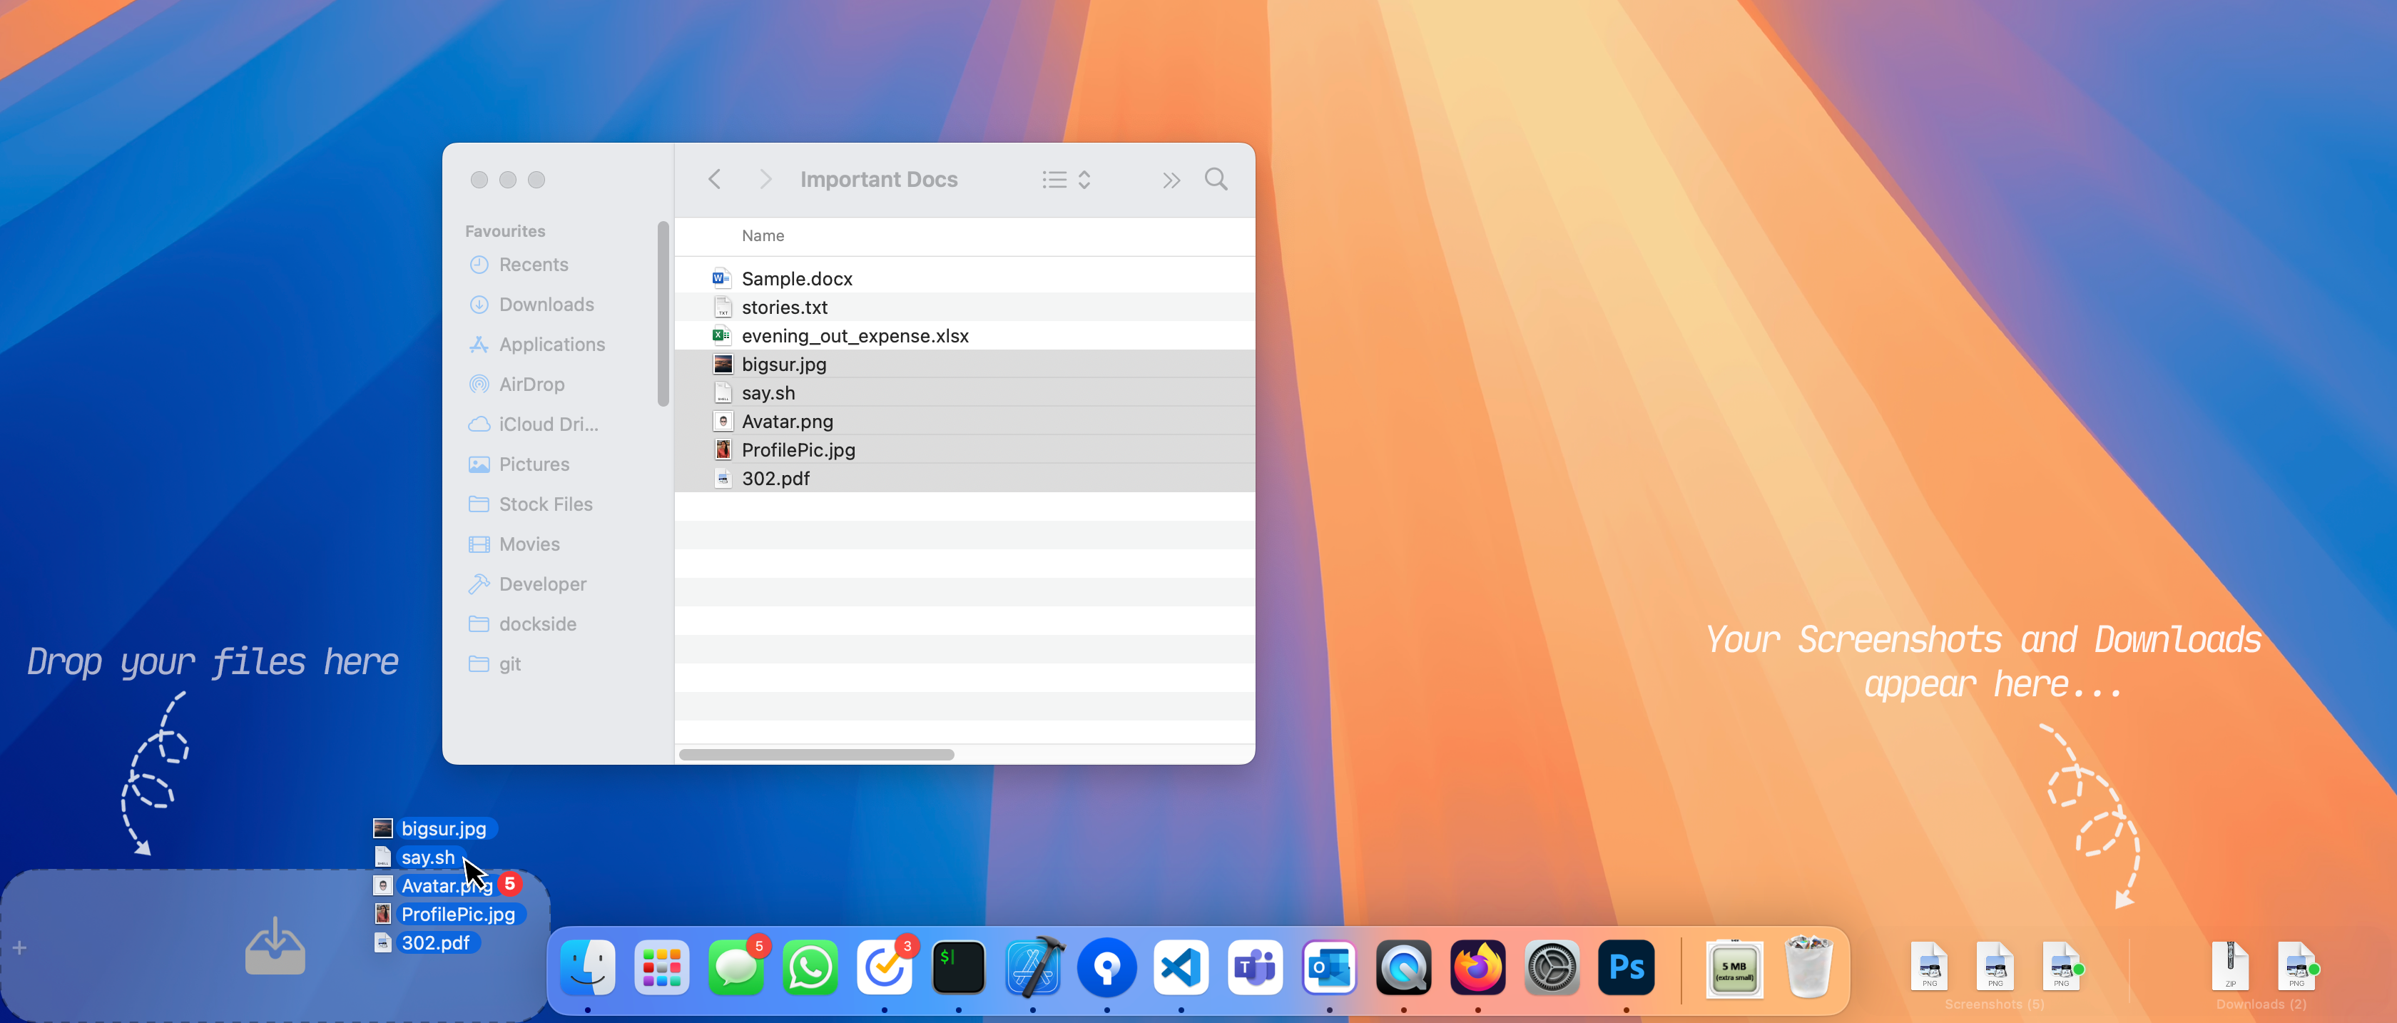Open Firefox from the Dock
Viewport: 2397px width, 1023px height.
(x=1477, y=968)
